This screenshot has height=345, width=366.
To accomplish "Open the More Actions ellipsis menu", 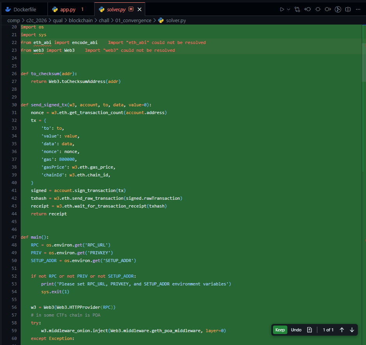I will (x=358, y=9).
